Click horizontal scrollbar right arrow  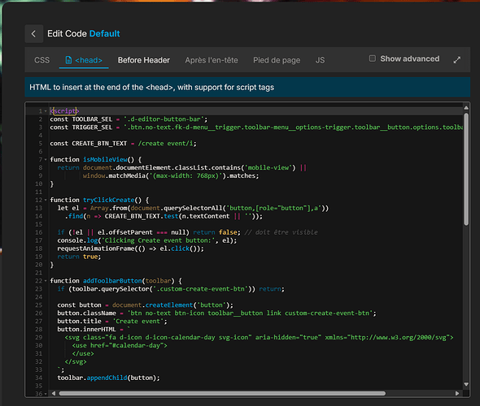[x=457, y=394]
